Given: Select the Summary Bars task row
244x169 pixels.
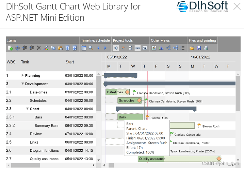Looking at the screenshot, I should point(51,126).
